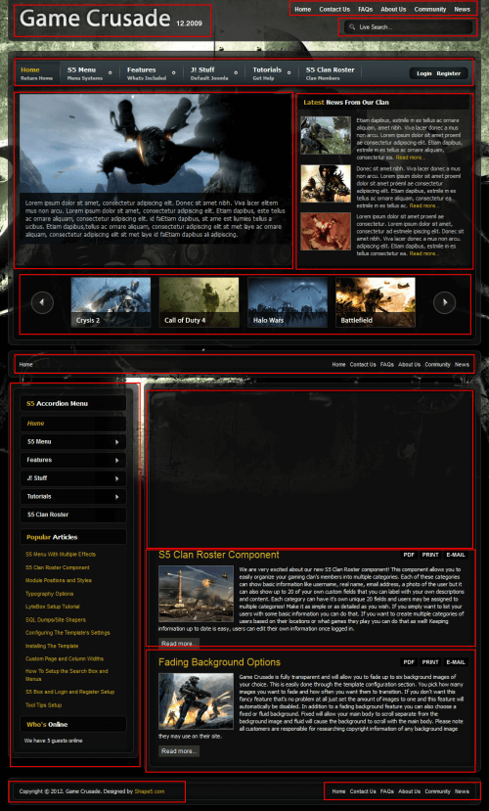Open Community in the footer menu
Screen dimensions: 489x811
coord(437,791)
